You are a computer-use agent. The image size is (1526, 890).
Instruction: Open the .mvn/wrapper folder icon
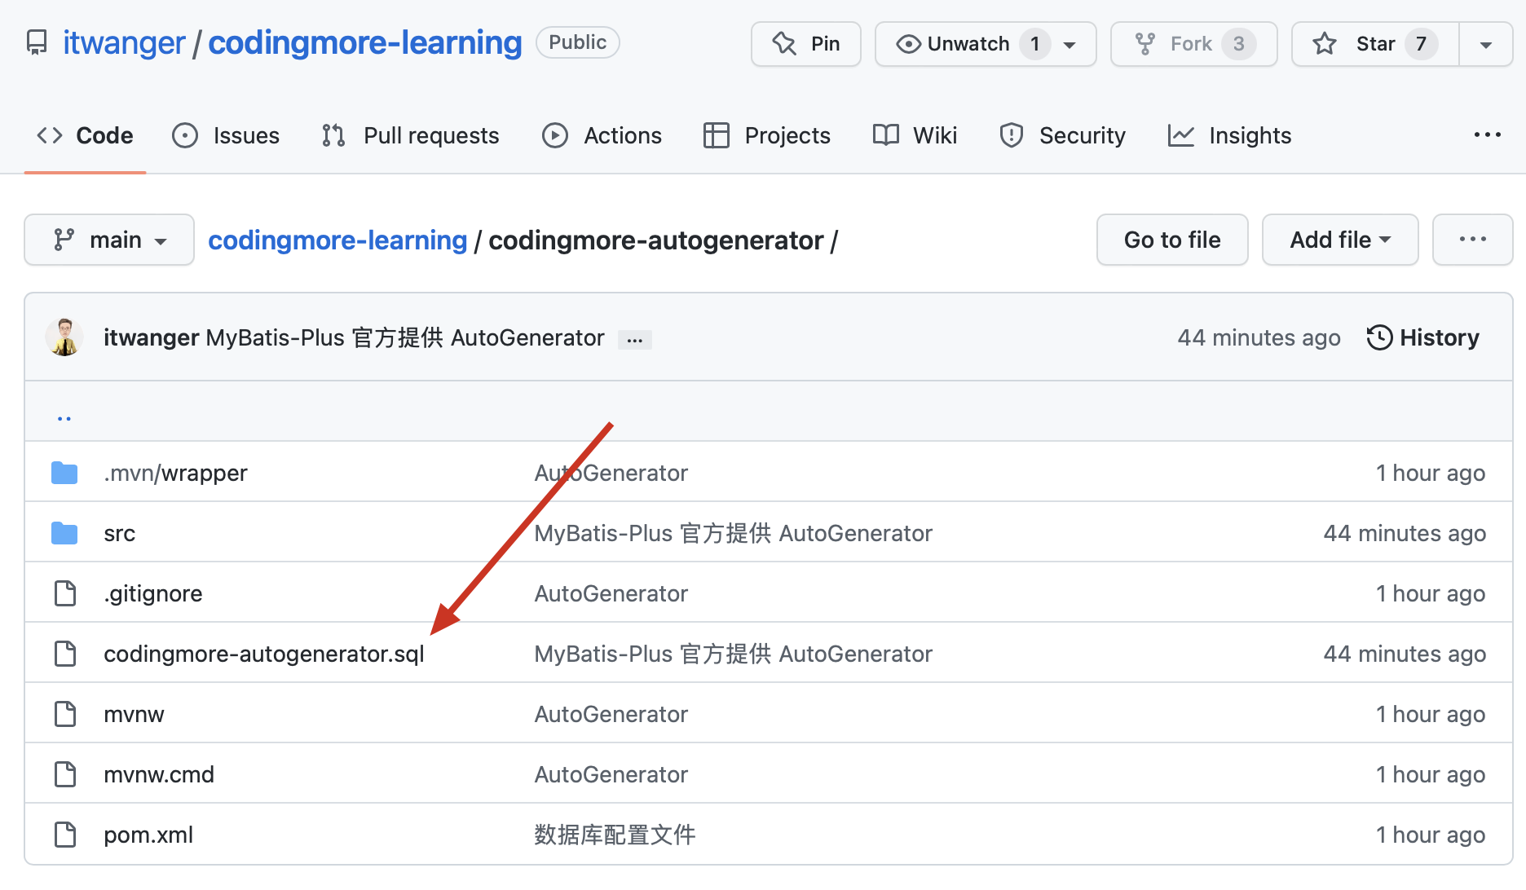(64, 473)
